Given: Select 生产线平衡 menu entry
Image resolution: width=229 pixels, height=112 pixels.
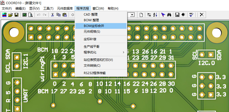Looking at the screenshot, I should point(101,47).
